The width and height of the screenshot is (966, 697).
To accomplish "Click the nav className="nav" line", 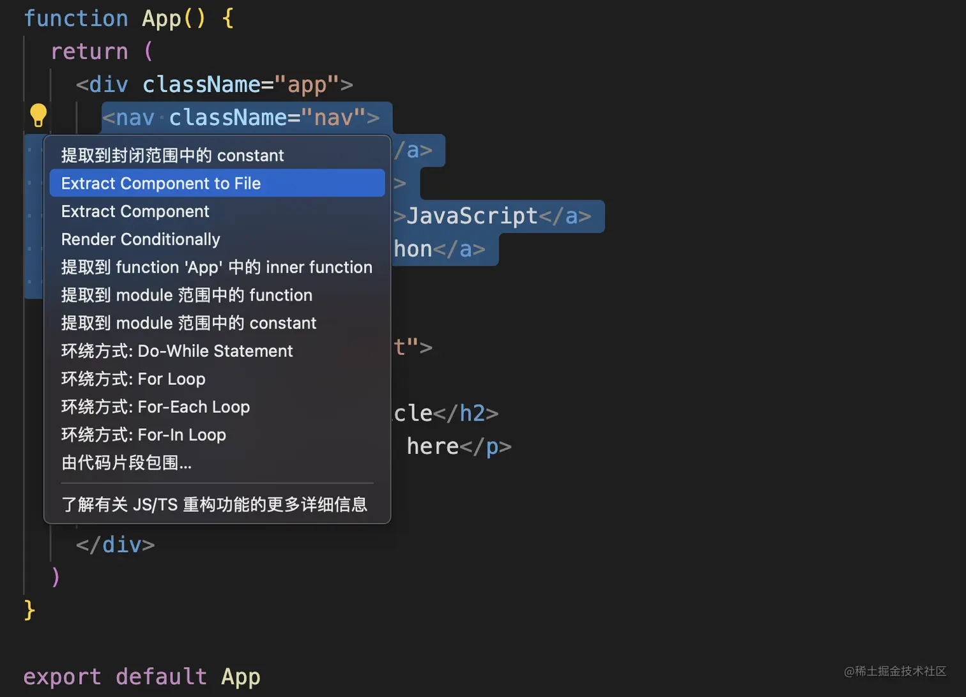I will (x=241, y=117).
